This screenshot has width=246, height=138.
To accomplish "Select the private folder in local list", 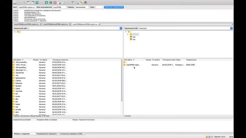I will tap(18, 110).
